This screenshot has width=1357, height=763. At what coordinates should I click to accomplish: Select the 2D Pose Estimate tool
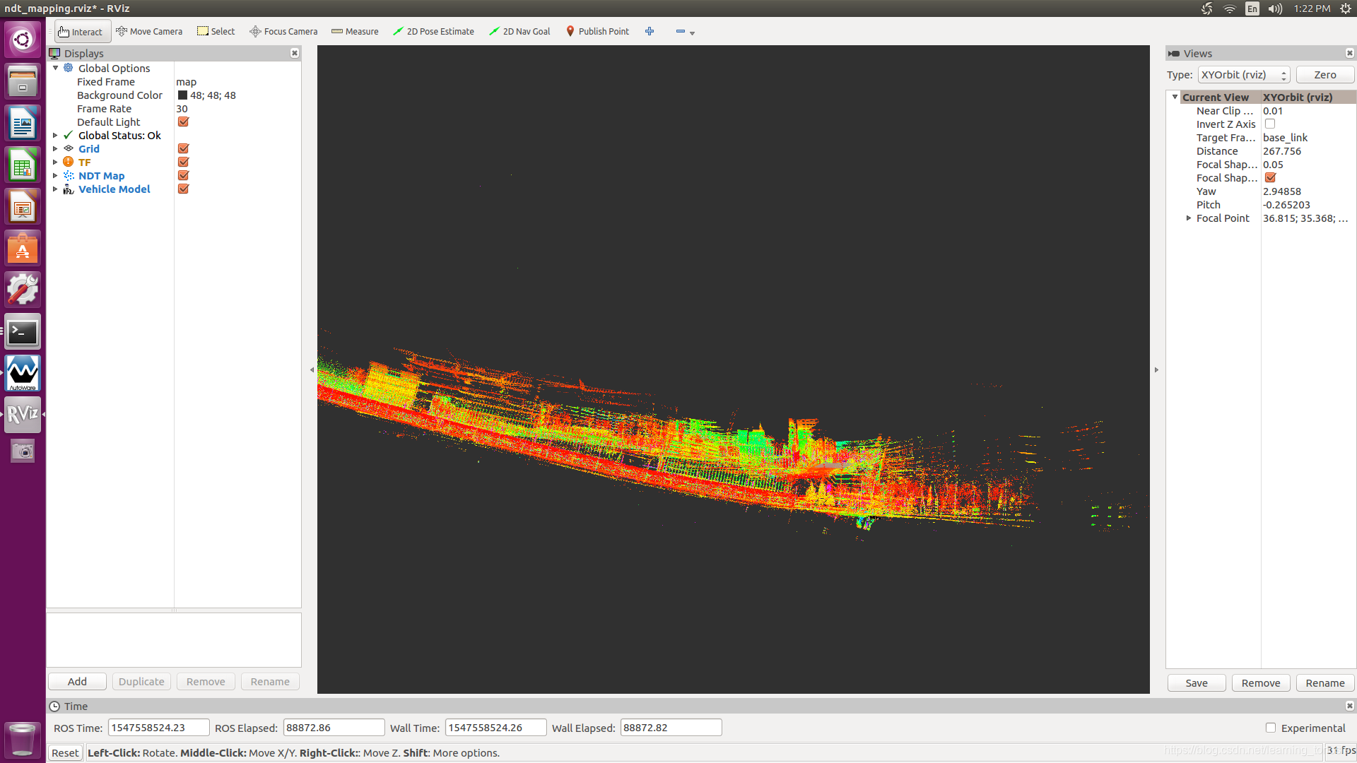pyautogui.click(x=433, y=32)
